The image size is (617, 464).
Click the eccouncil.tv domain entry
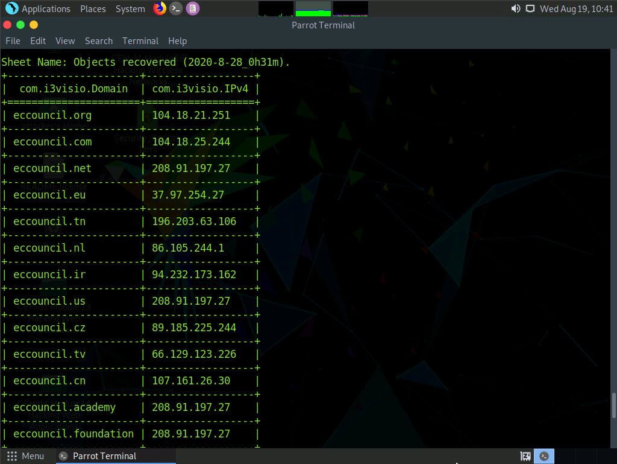pos(49,355)
